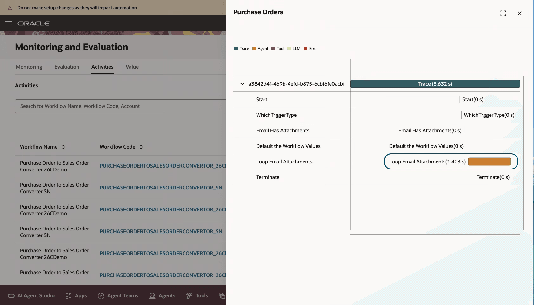This screenshot has height=305, width=534.
Task: Select the Email Has Attachments tree row
Action: 291,130
